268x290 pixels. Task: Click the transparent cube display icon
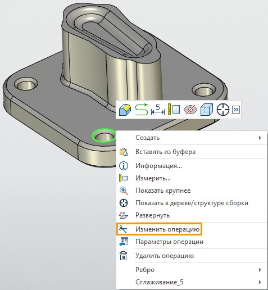[x=207, y=110]
